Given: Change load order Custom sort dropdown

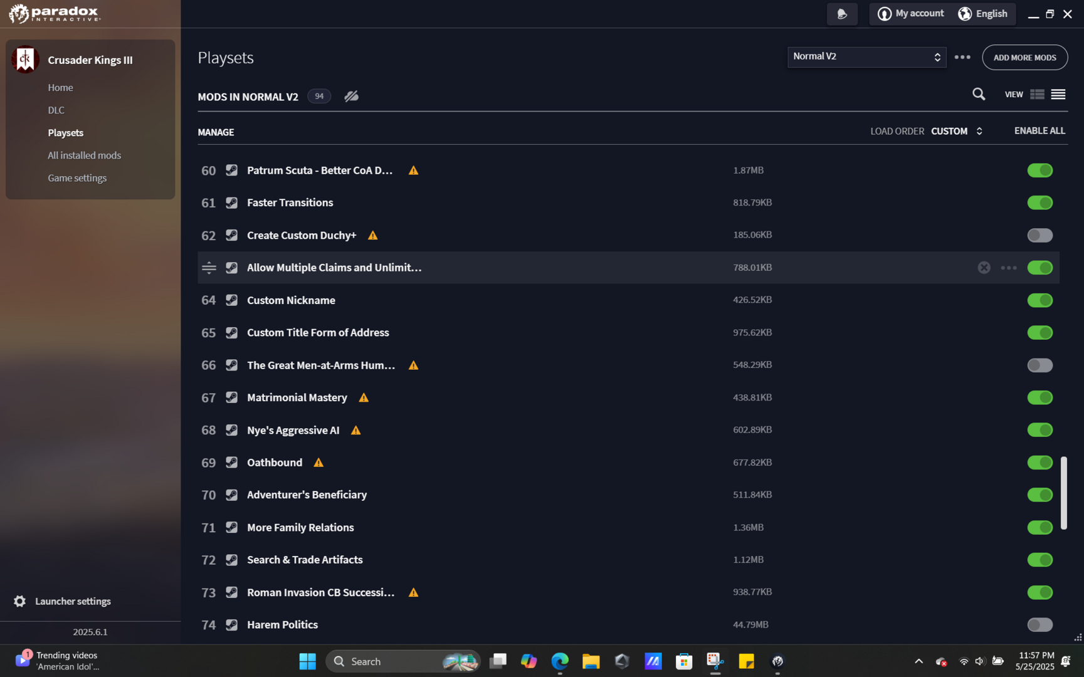Looking at the screenshot, I should click(957, 131).
